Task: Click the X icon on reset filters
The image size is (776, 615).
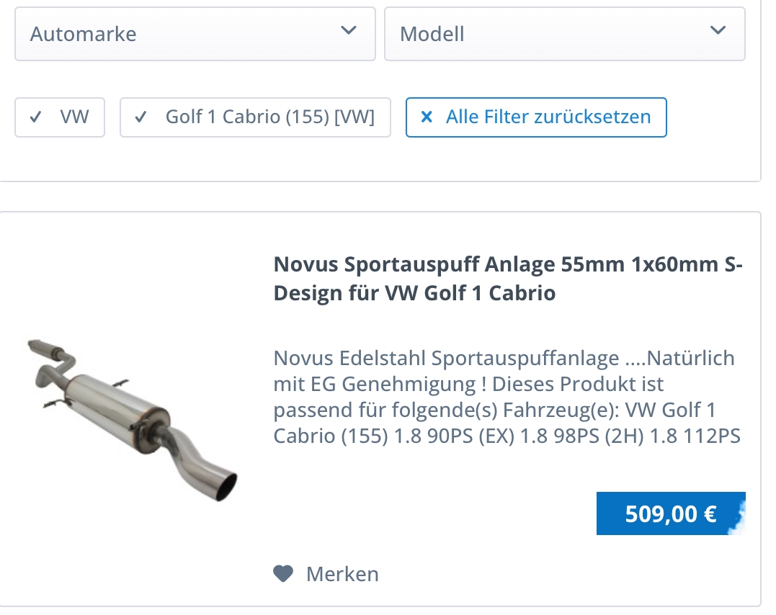Action: click(x=427, y=117)
